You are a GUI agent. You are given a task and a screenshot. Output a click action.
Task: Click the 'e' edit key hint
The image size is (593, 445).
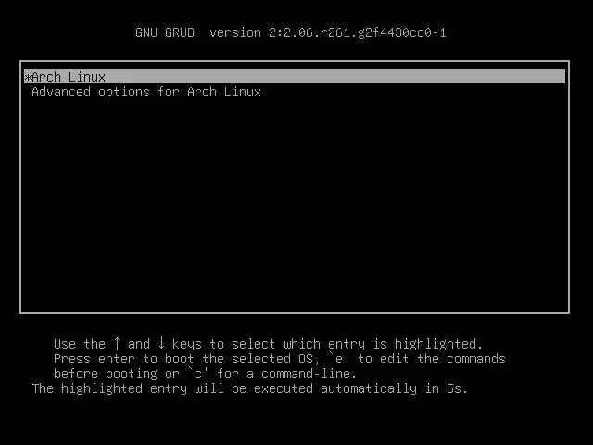339,359
